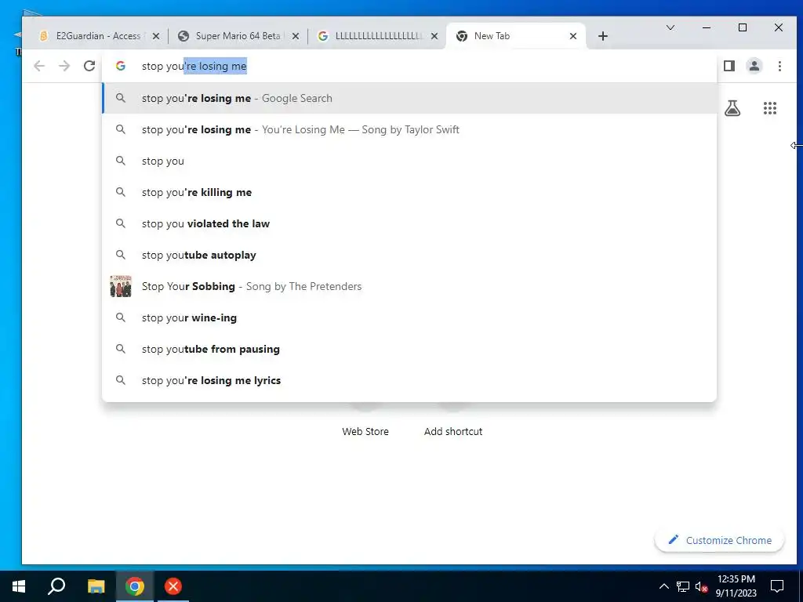Open the Google apps grid
Screen dimensions: 803x602
coord(770,108)
